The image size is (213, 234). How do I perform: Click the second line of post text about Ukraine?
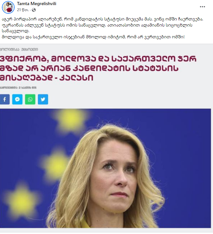[97, 25]
